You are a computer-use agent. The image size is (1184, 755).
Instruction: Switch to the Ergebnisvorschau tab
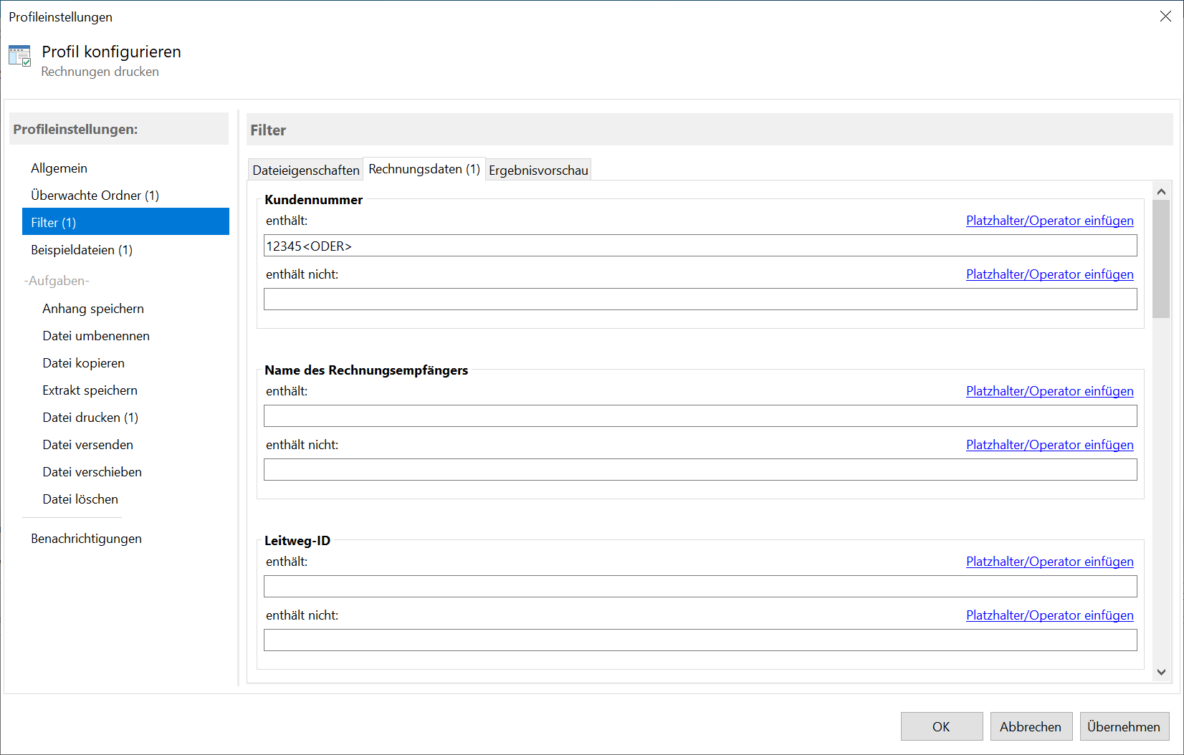pyautogui.click(x=538, y=170)
